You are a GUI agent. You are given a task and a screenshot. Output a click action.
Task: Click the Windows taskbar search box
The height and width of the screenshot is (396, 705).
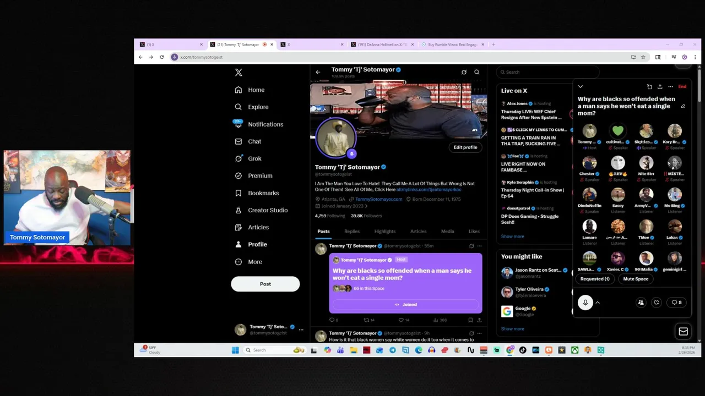tap(274, 350)
